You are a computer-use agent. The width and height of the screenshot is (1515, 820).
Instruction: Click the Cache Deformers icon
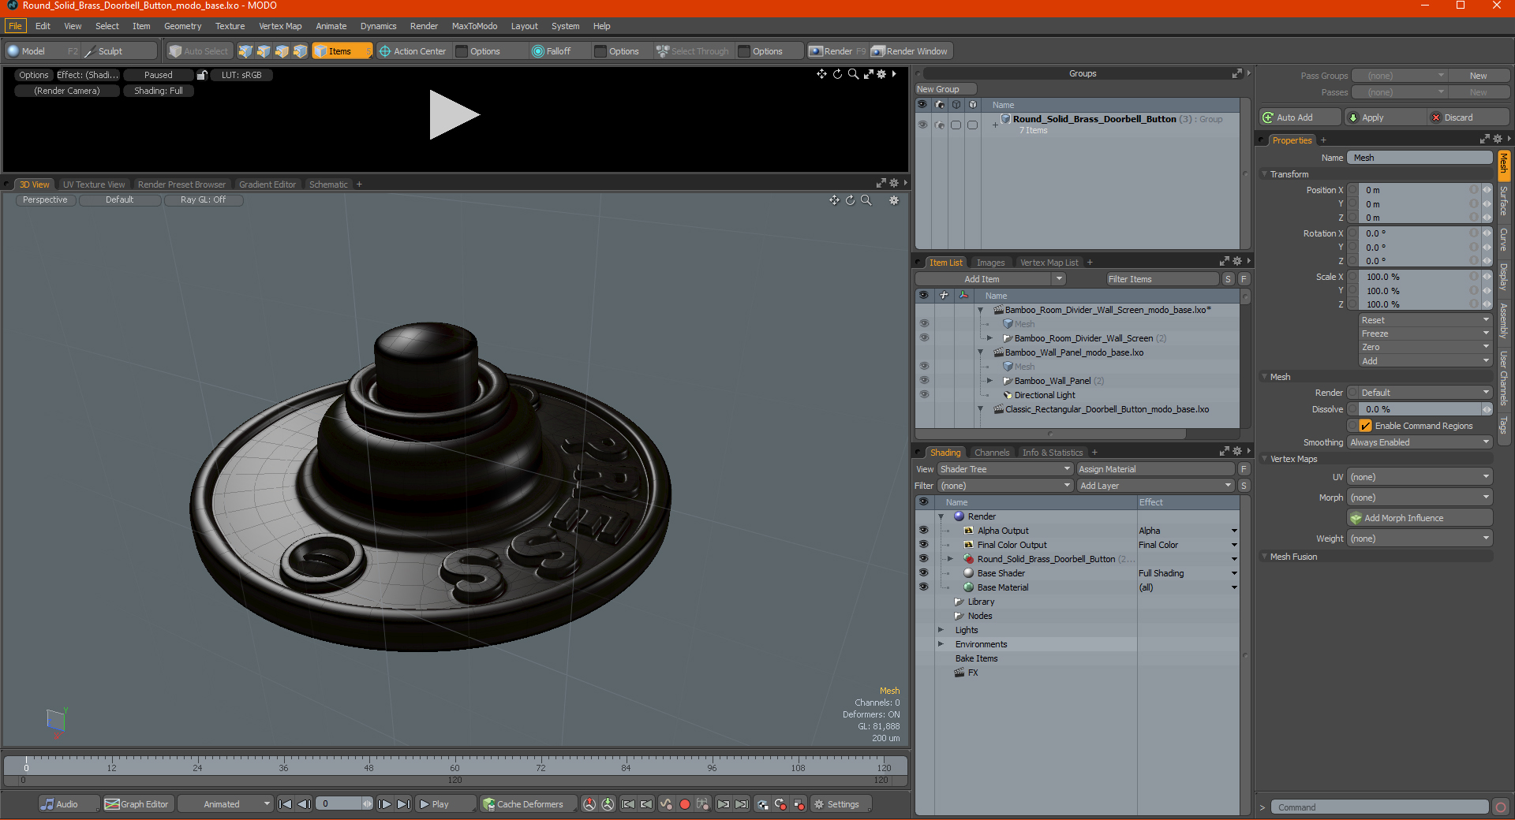tap(489, 804)
